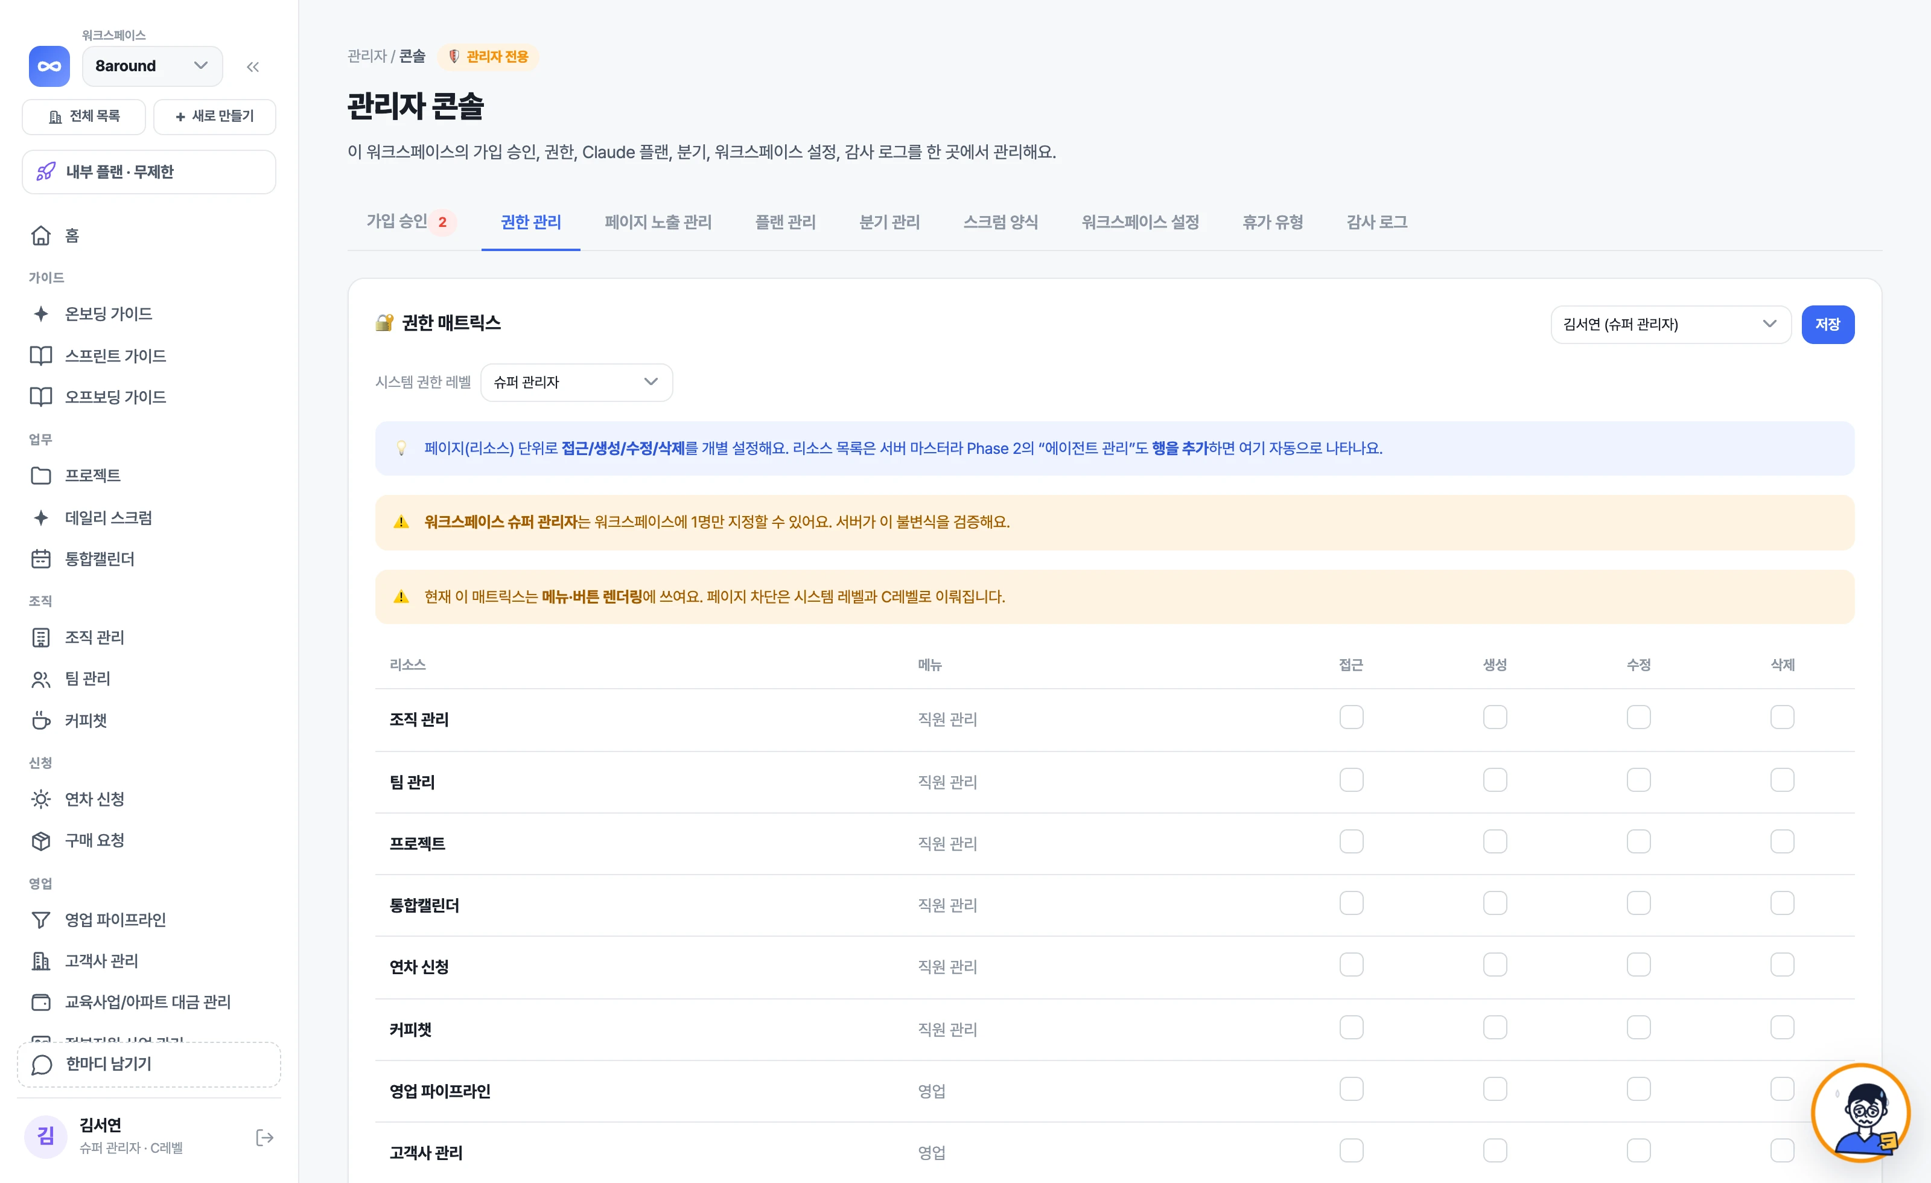Check 접근 for 연차 신청 row
Image resolution: width=1931 pixels, height=1183 pixels.
pyautogui.click(x=1351, y=965)
